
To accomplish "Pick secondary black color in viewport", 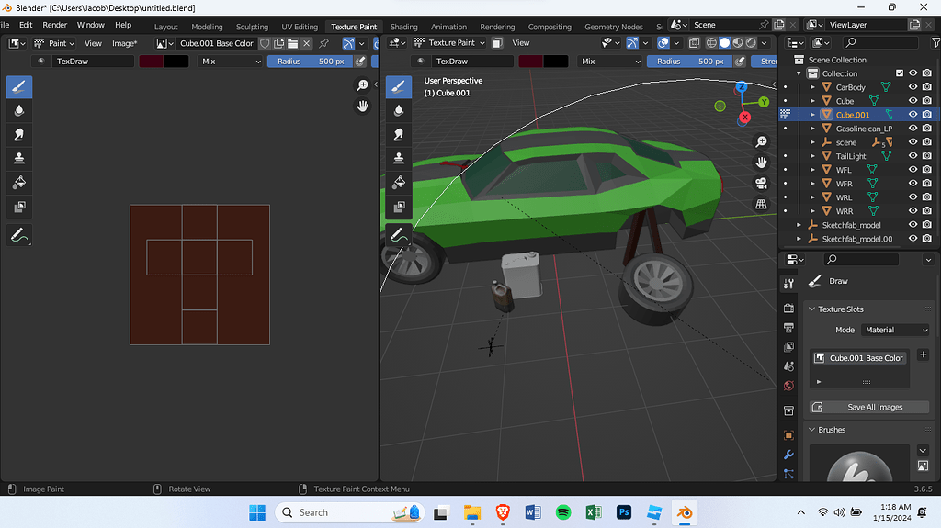I will pyautogui.click(x=556, y=62).
